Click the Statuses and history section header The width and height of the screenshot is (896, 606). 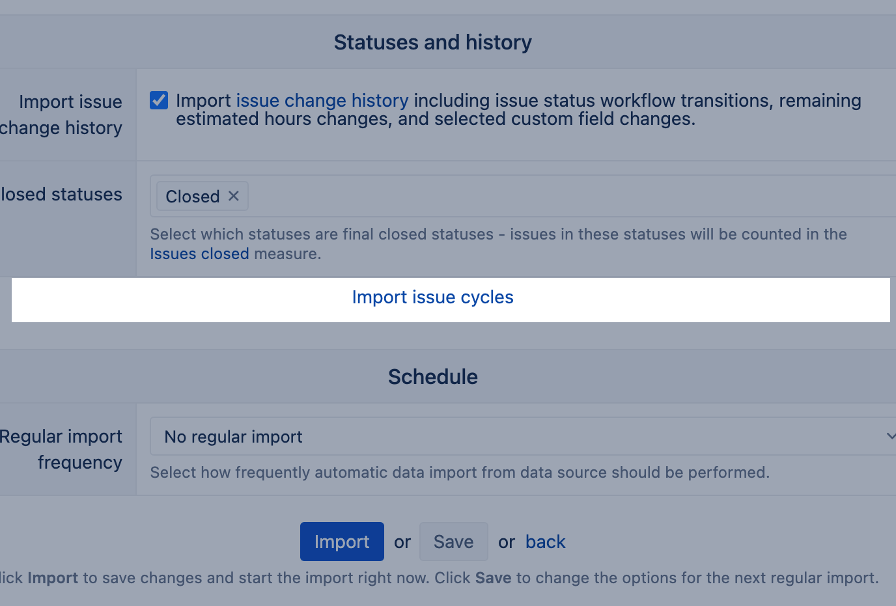click(x=432, y=42)
